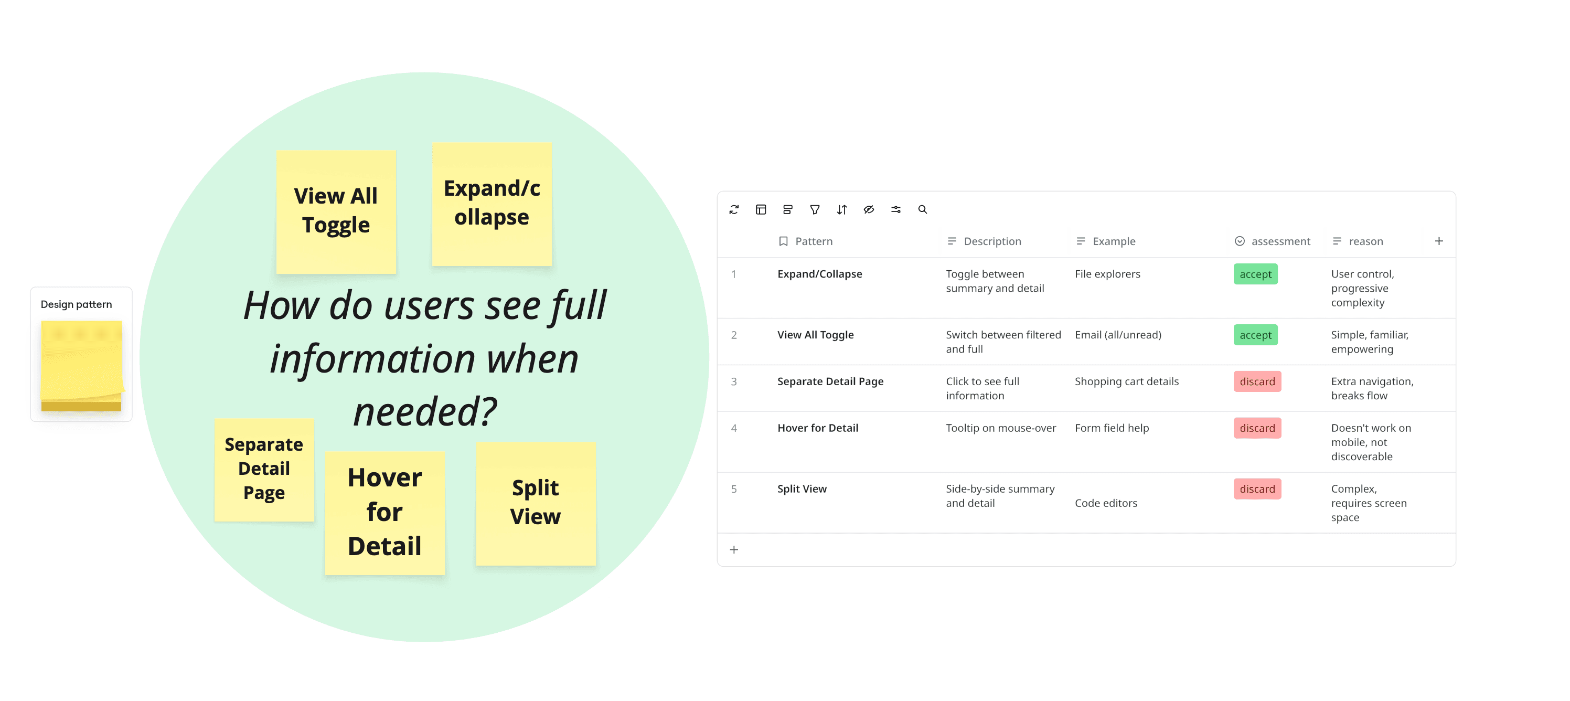Select the discard tag for Hover for Detail
The width and height of the screenshot is (1570, 701).
point(1257,428)
